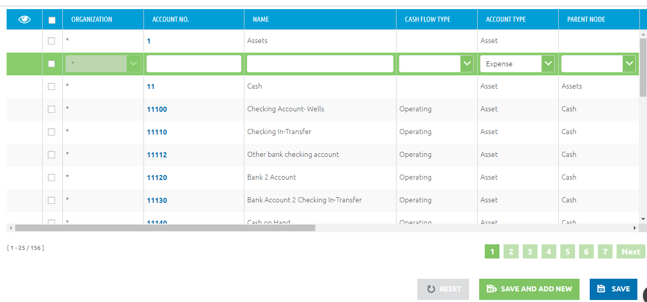Tick checkbox for Checking Account- Wells row
The height and width of the screenshot is (302, 647).
coord(52,109)
